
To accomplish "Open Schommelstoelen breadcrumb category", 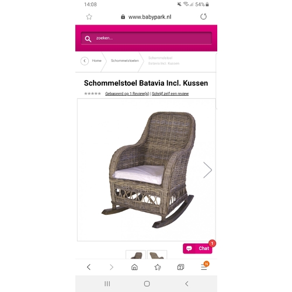I will click(x=125, y=61).
